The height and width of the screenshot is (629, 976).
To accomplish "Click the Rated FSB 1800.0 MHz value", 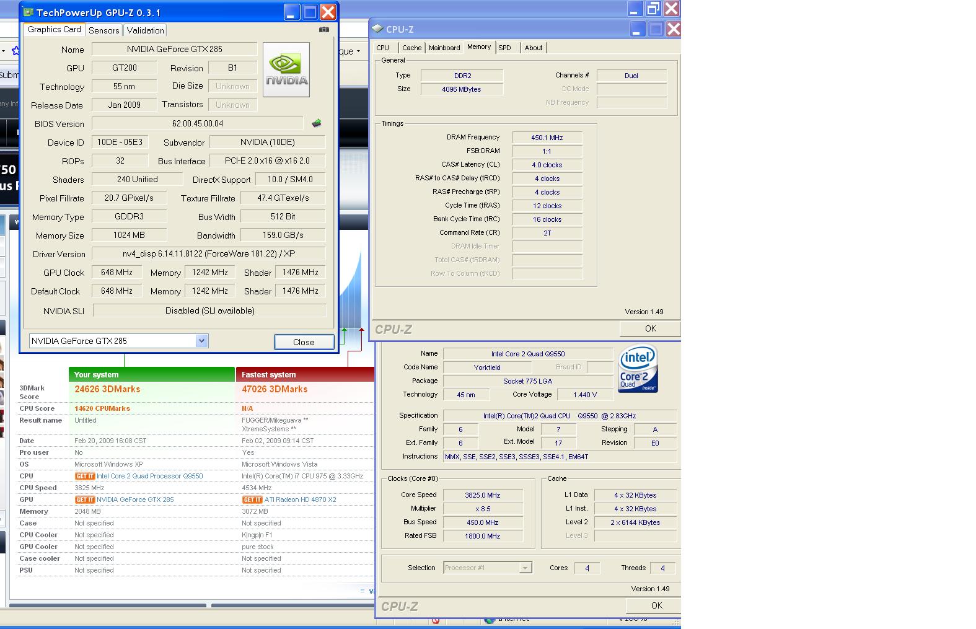I will click(483, 536).
